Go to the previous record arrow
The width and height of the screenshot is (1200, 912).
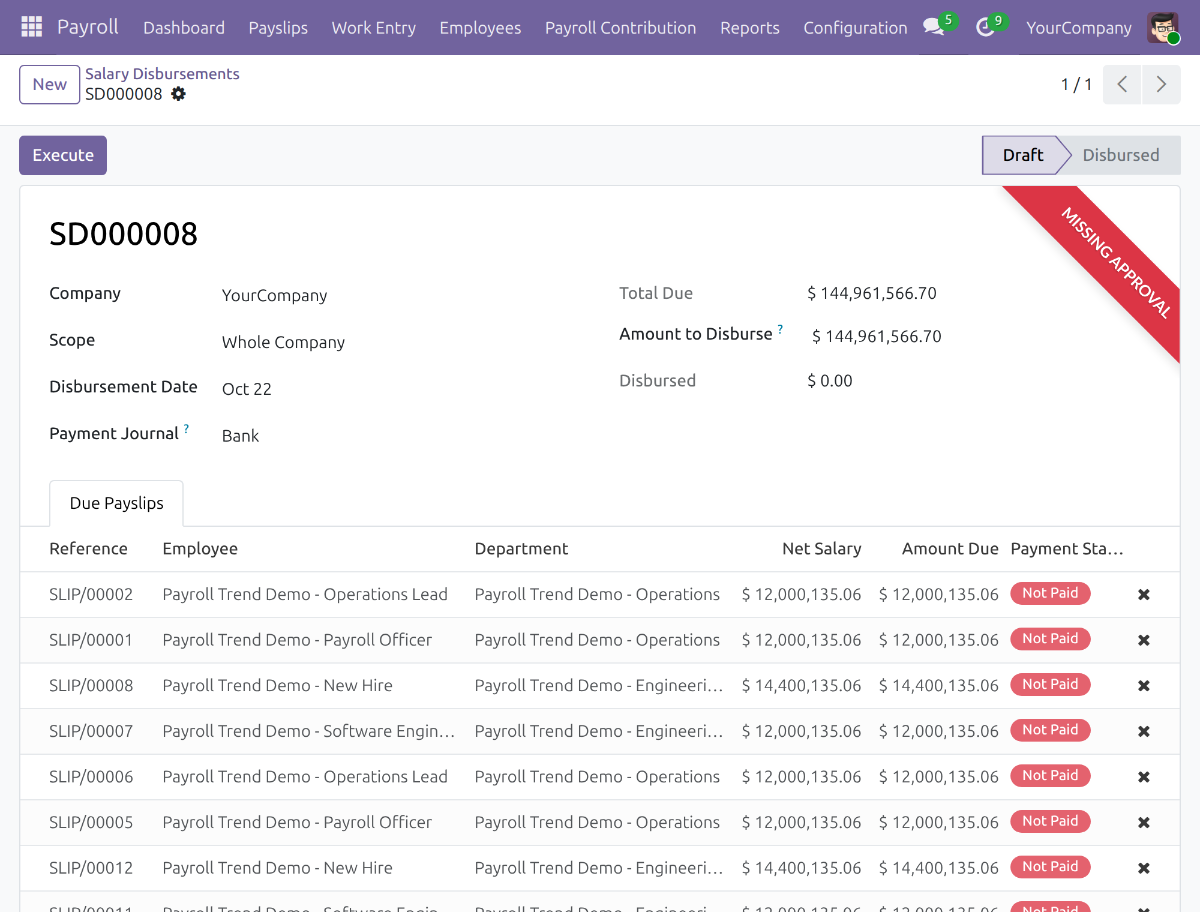coord(1122,85)
